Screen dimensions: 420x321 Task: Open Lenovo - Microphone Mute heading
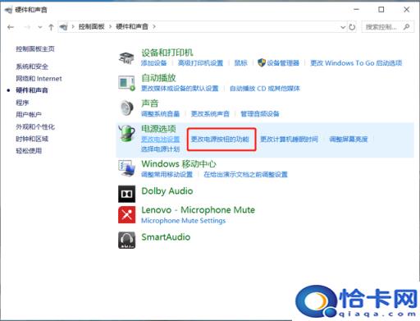tap(199, 210)
